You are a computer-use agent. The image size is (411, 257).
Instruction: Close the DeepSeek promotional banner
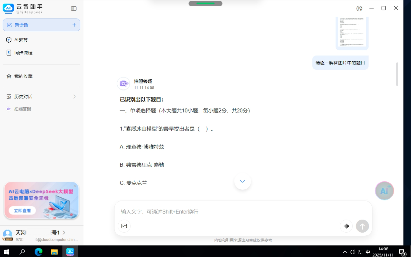coord(75,186)
